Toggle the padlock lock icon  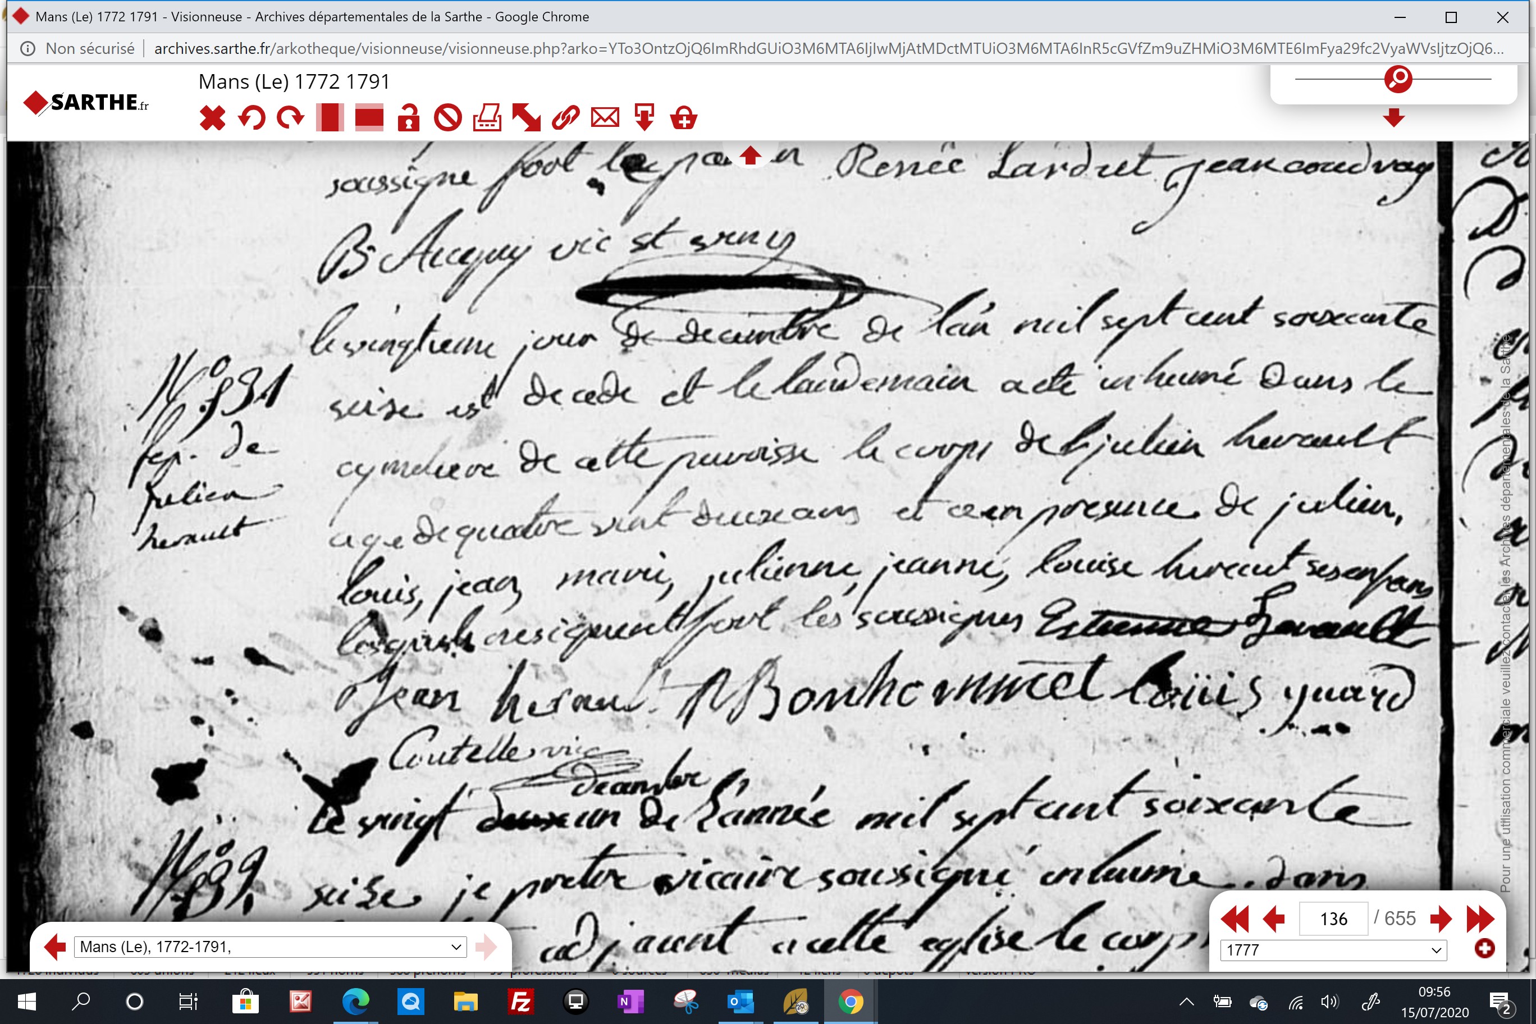click(x=409, y=118)
